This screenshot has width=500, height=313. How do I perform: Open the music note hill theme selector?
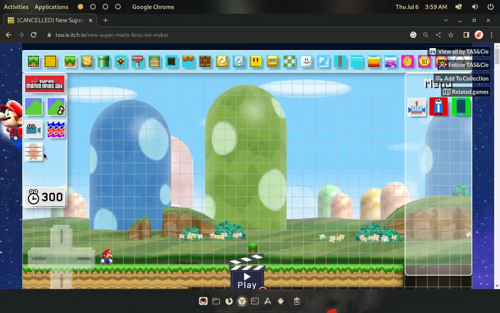56,106
